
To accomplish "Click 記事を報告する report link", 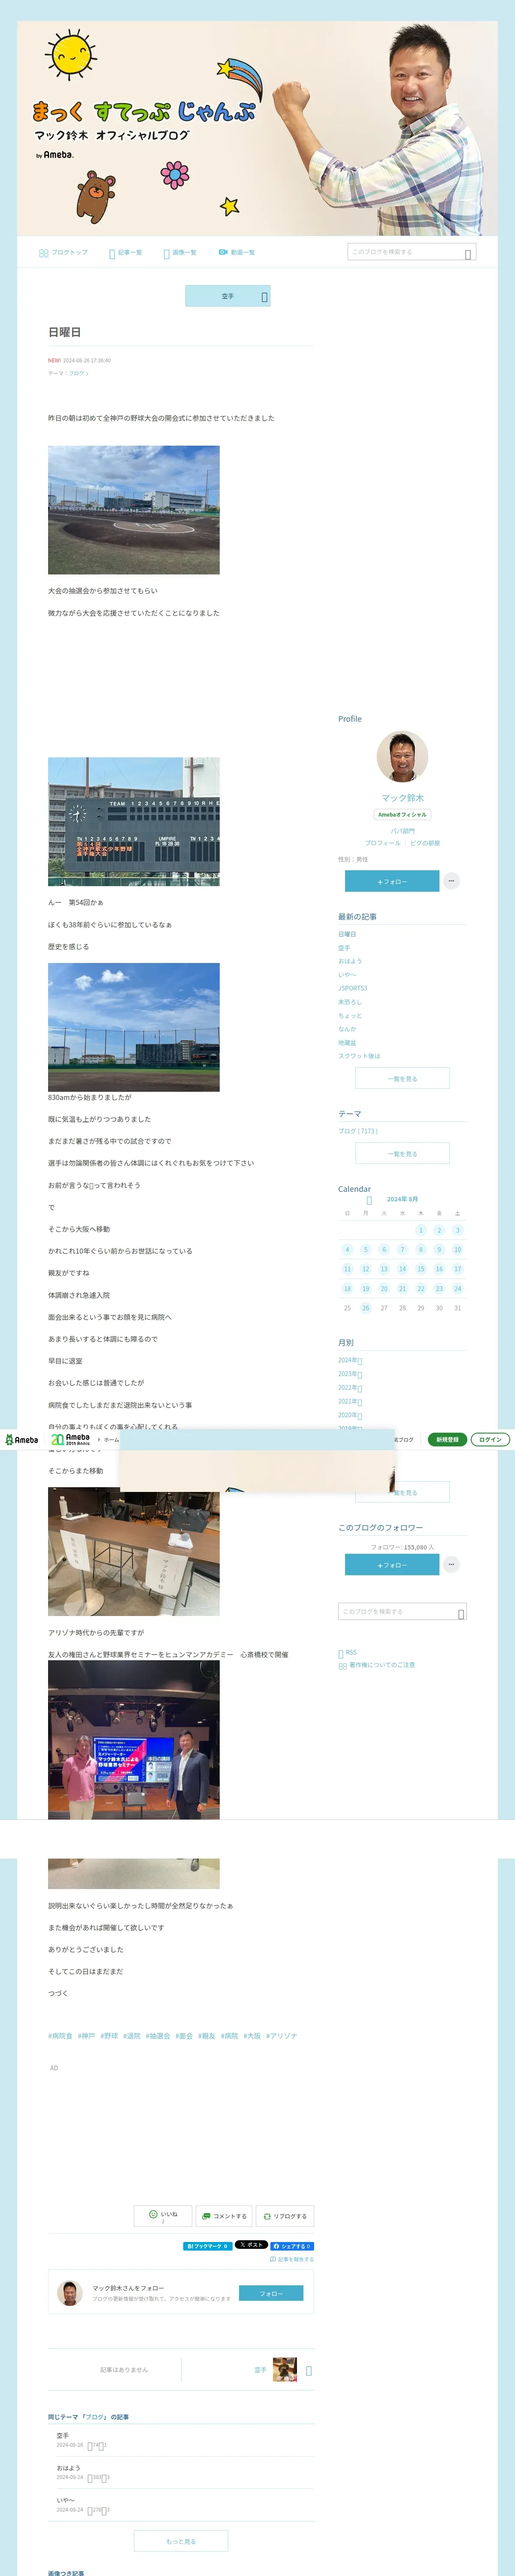I will click(x=292, y=2259).
